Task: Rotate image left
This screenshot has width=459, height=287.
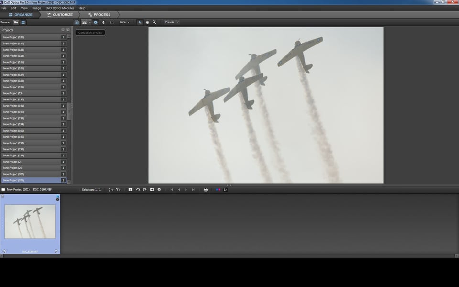Action: pos(138,190)
